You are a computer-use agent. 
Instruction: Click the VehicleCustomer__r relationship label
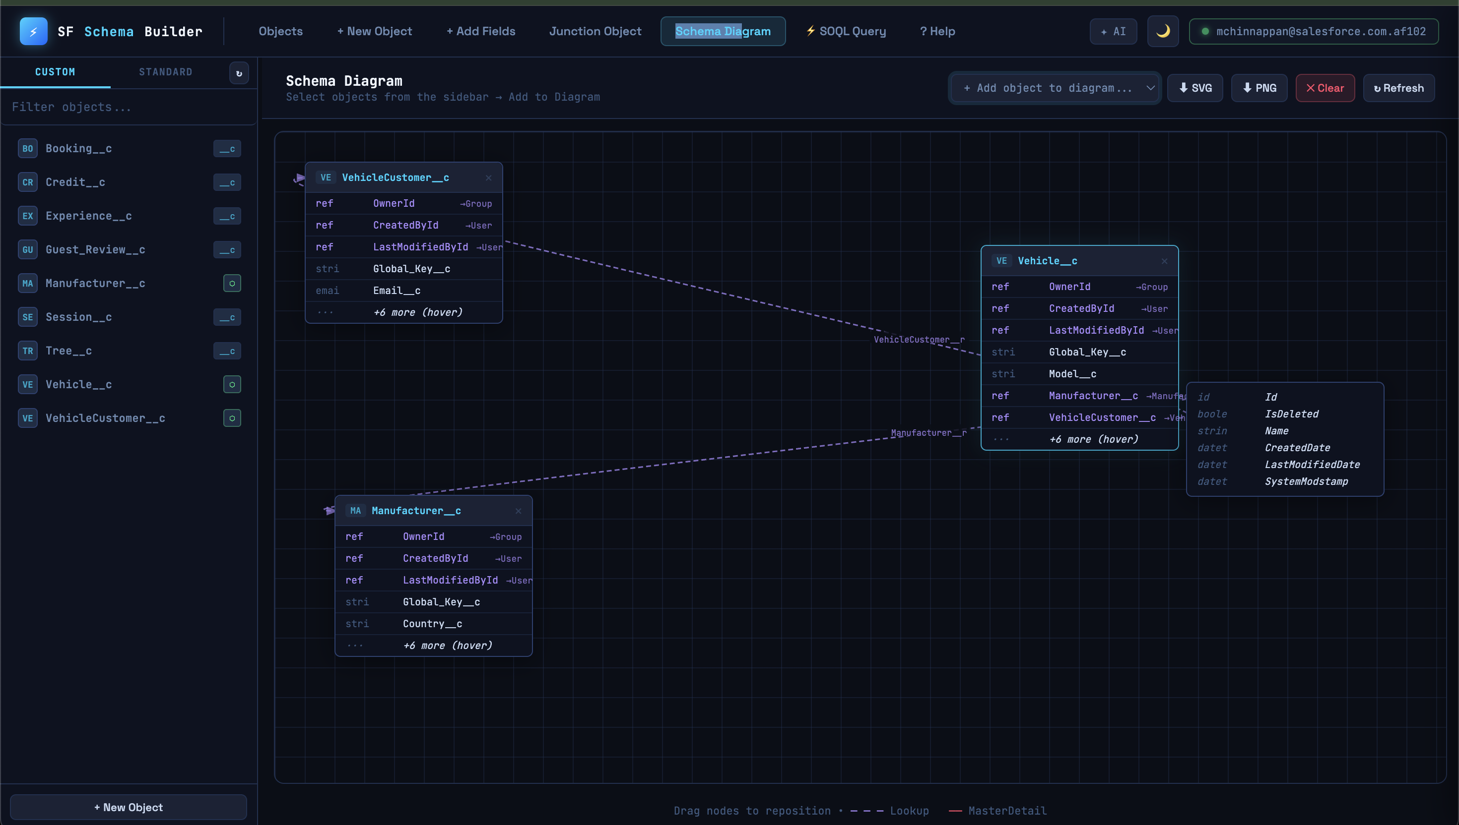(x=919, y=340)
